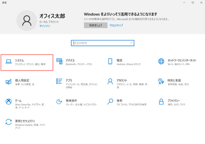Open the 時刻と言語 title text
This screenshot has width=205, height=144.
click(x=174, y=80)
